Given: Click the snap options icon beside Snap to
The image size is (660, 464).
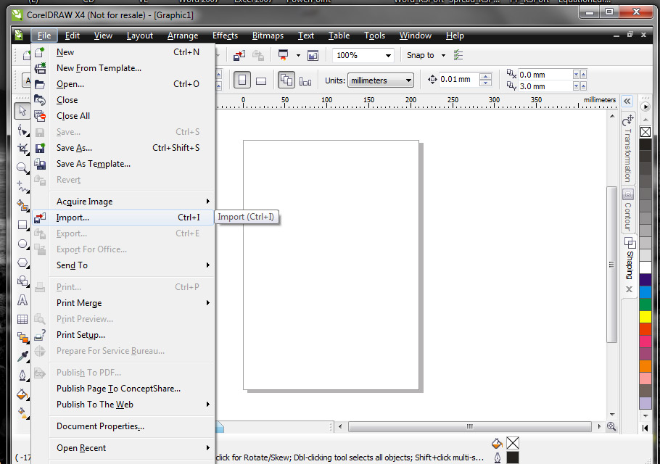Looking at the screenshot, I should [458, 55].
